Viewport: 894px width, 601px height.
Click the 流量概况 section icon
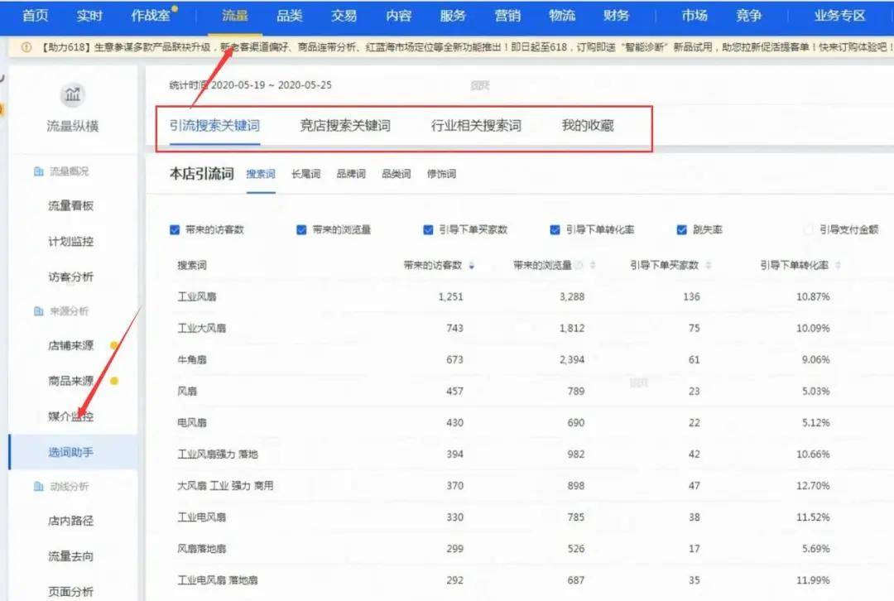click(37, 171)
